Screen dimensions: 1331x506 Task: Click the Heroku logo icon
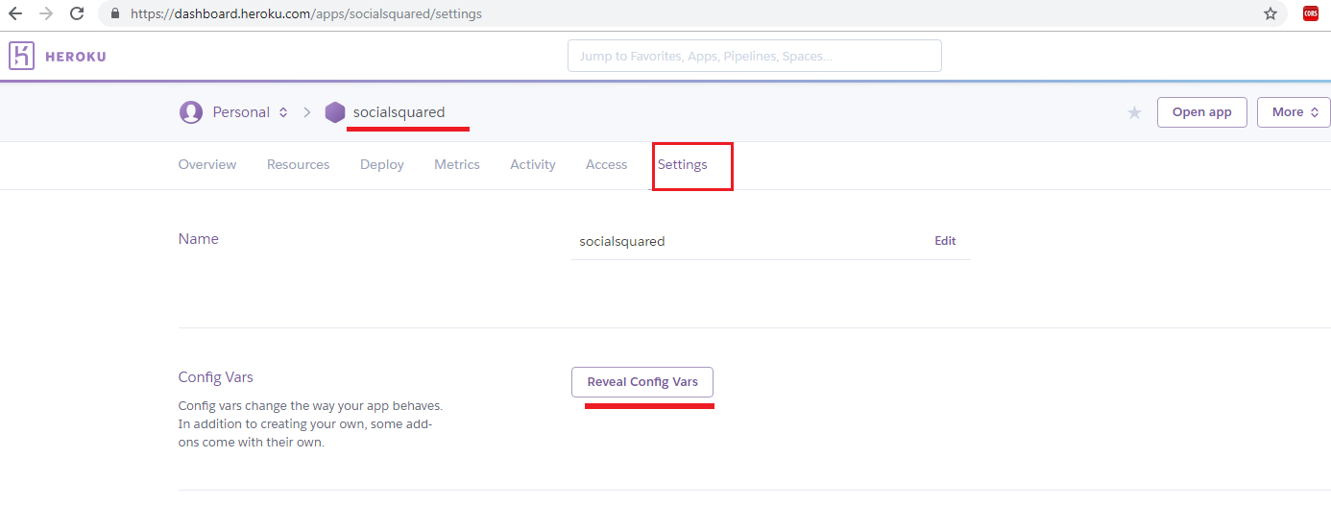pyautogui.click(x=21, y=56)
